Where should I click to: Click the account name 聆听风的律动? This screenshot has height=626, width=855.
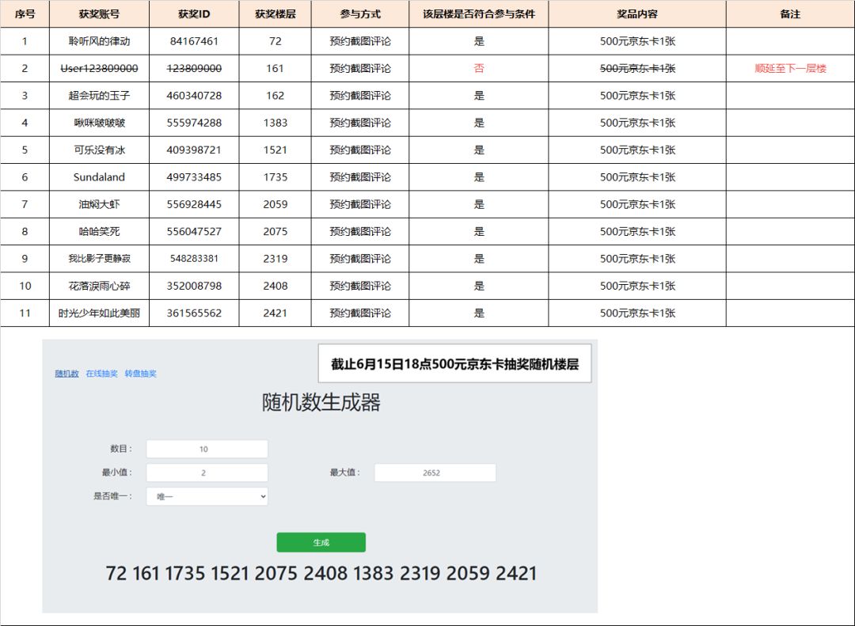click(99, 41)
